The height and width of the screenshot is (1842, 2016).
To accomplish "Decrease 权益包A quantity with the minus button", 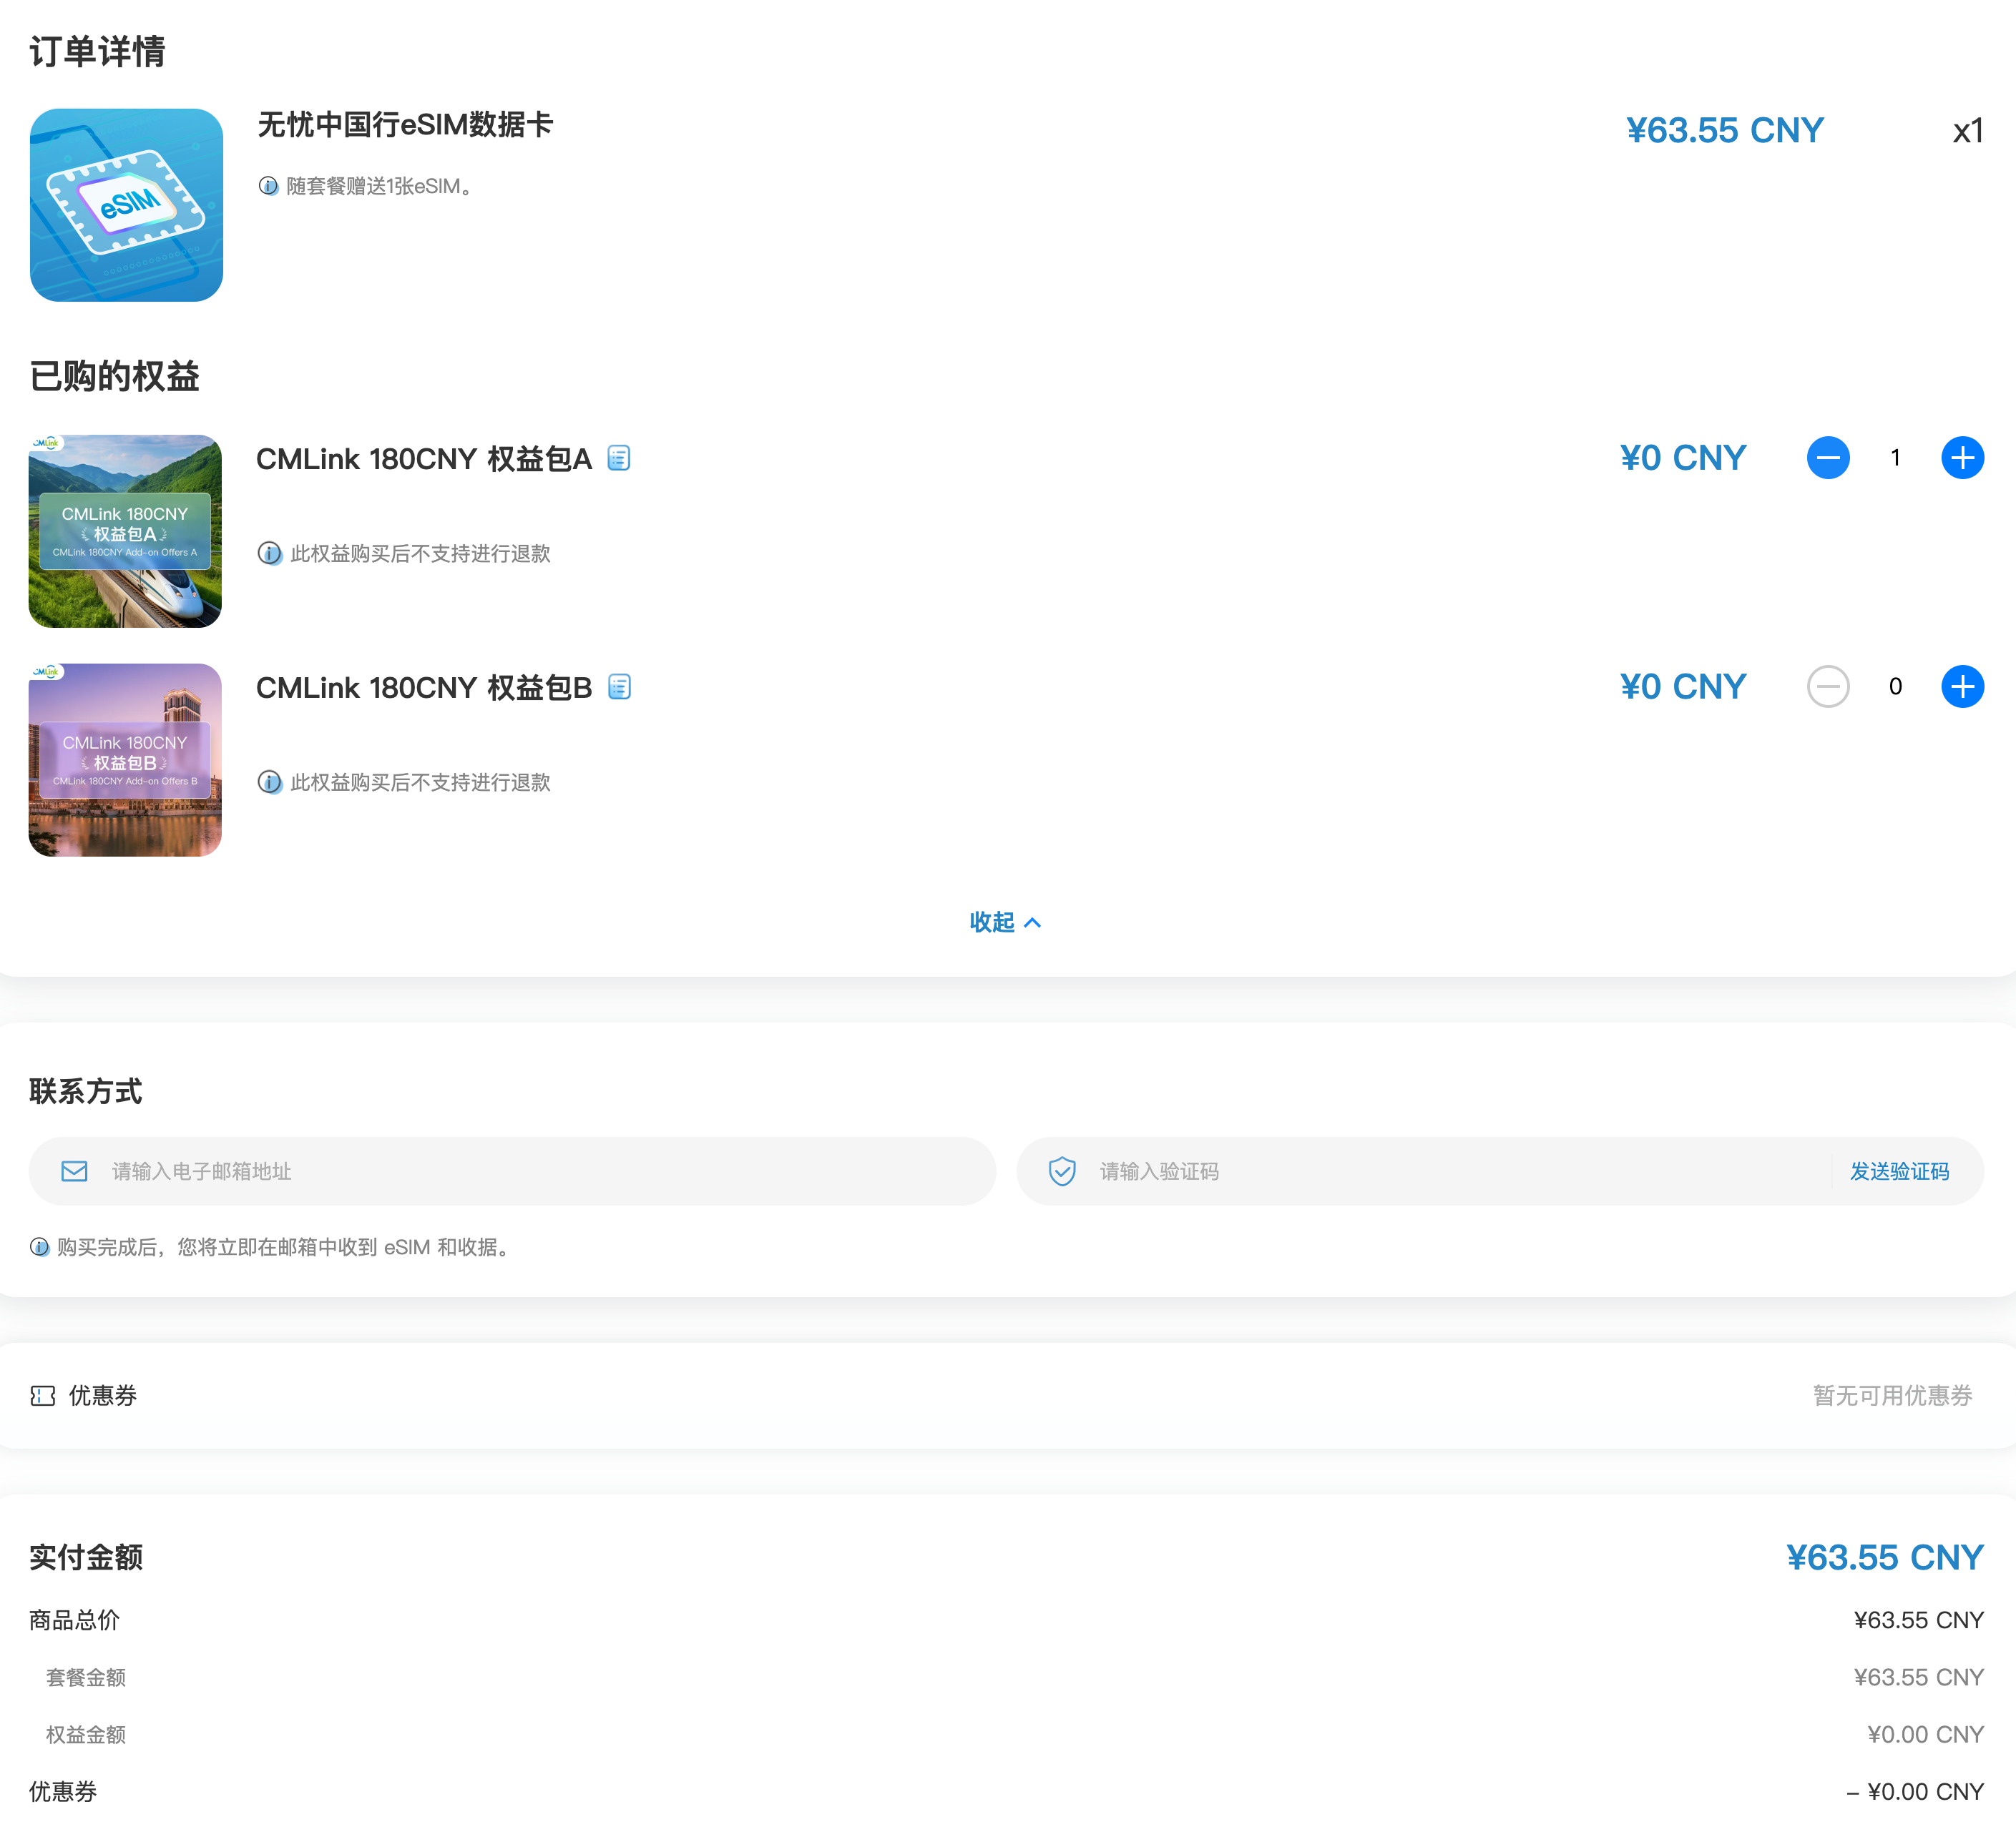I will [x=1828, y=458].
